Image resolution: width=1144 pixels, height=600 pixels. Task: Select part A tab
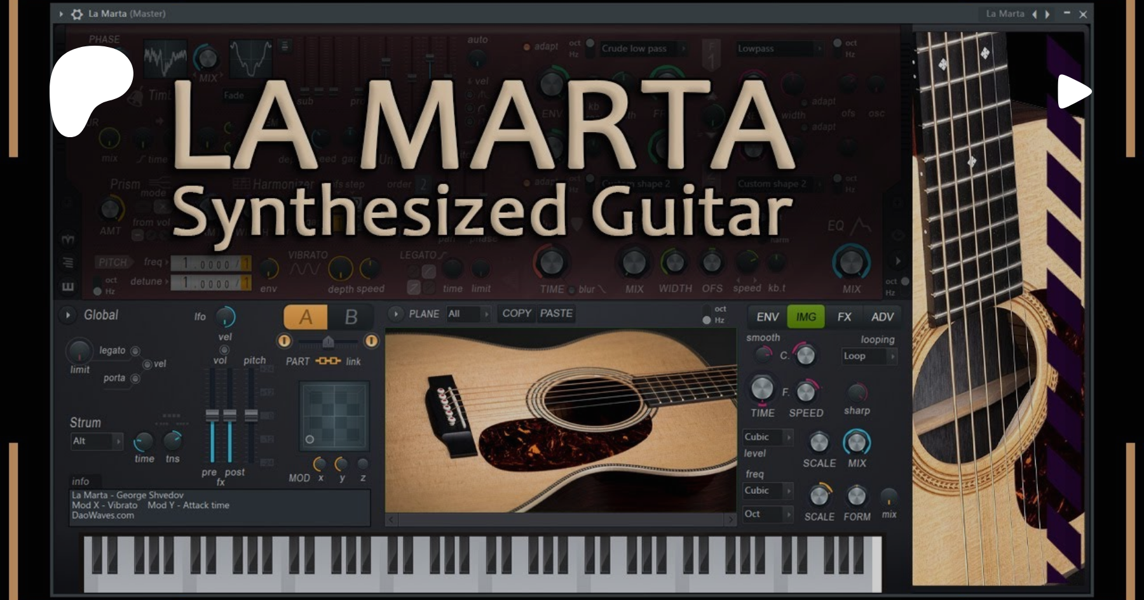click(306, 317)
